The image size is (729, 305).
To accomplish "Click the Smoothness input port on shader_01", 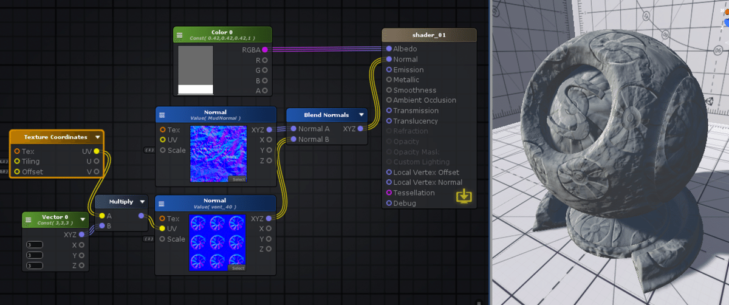I will [389, 90].
